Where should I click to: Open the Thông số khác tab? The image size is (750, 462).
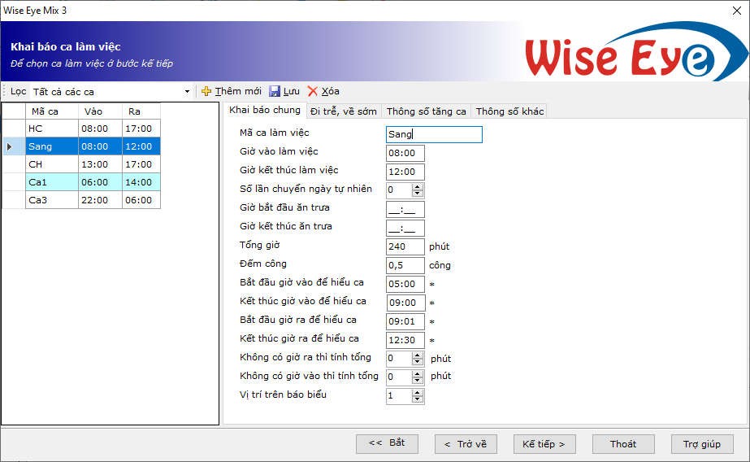click(509, 111)
